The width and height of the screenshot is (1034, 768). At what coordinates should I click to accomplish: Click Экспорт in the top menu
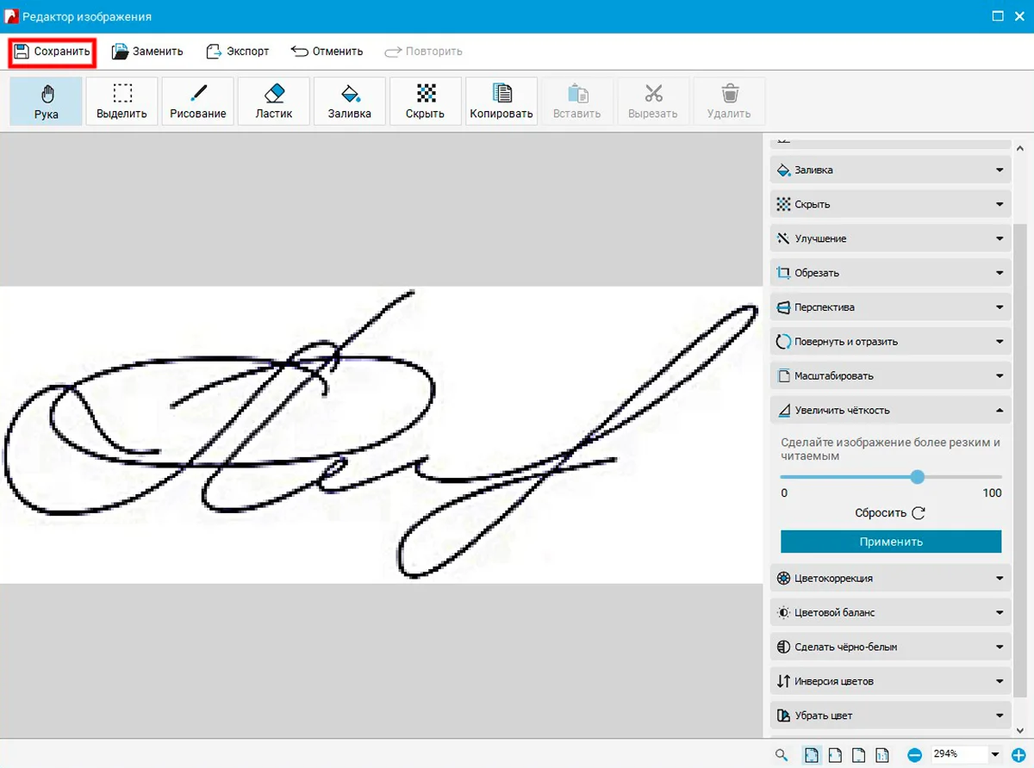[x=238, y=52]
